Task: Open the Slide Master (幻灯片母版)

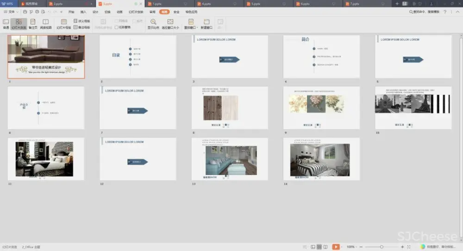Action: click(x=63, y=24)
